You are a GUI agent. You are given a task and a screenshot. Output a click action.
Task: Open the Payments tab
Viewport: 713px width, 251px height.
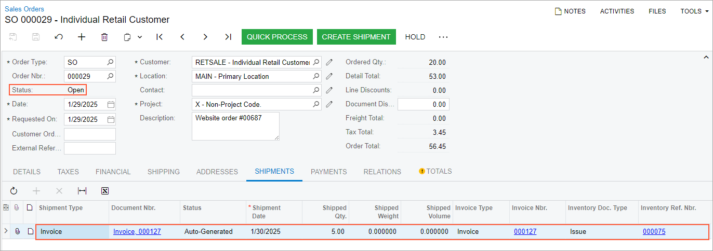[328, 172]
